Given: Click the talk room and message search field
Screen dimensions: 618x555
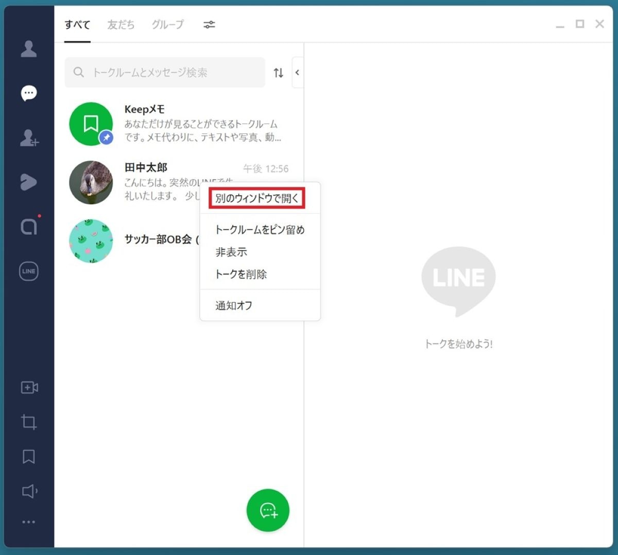Looking at the screenshot, I should click(165, 73).
